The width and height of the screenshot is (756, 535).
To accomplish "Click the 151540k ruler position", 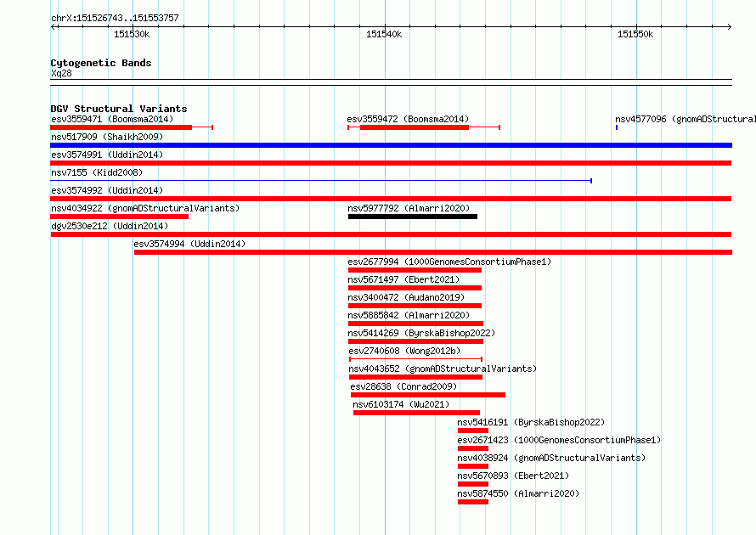I will point(384,34).
